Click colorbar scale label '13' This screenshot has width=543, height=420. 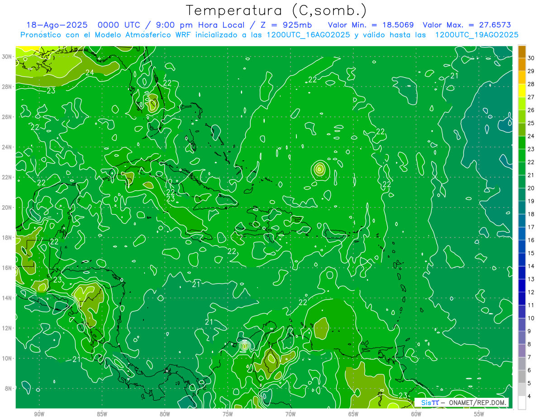click(x=531, y=279)
